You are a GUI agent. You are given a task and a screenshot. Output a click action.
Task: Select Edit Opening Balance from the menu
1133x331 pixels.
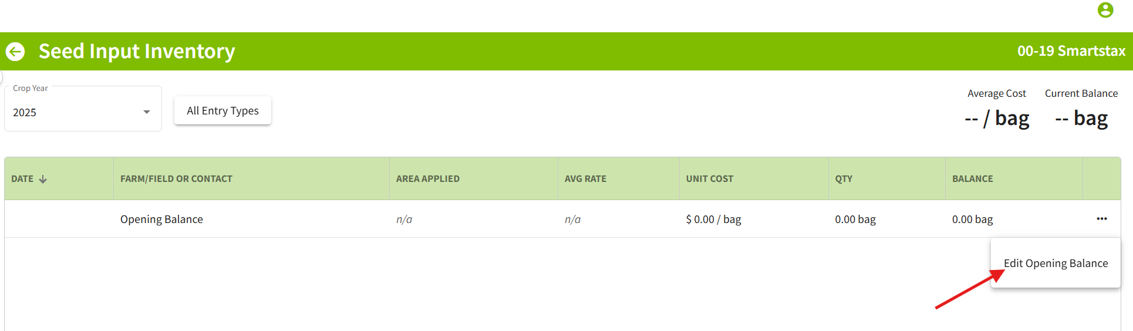click(1056, 264)
